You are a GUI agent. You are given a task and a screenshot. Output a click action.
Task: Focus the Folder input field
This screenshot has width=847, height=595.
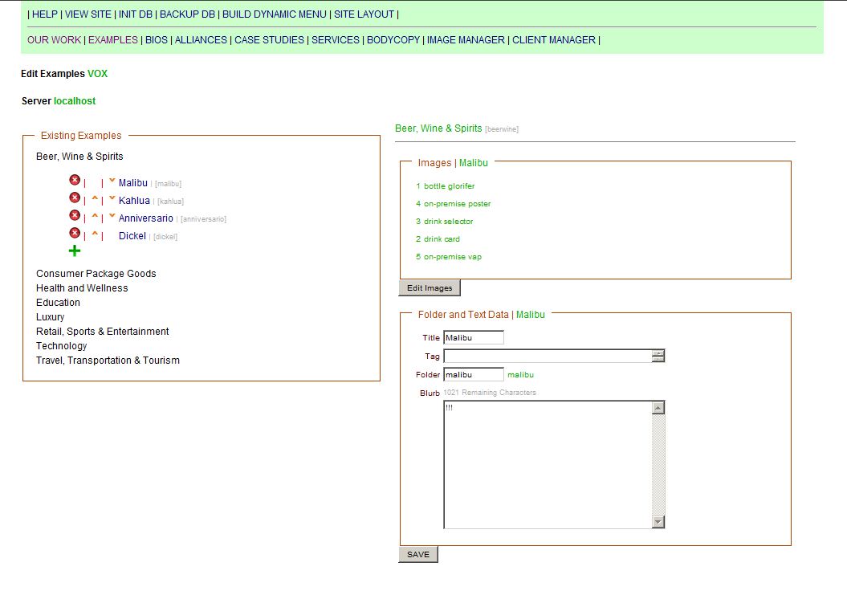coord(474,374)
